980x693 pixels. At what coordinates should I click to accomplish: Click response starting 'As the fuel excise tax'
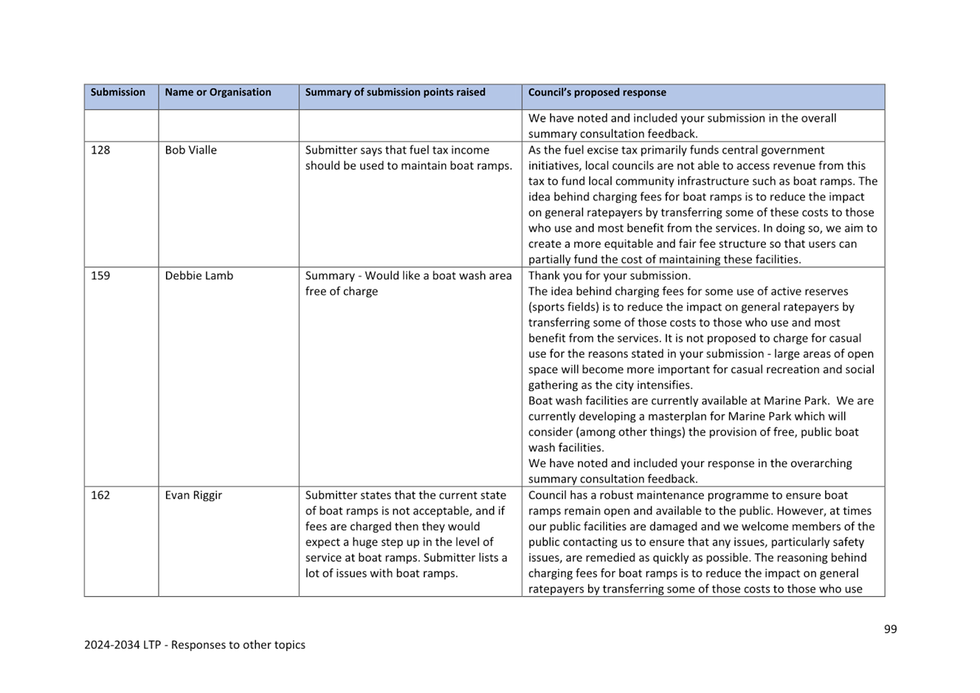point(703,204)
